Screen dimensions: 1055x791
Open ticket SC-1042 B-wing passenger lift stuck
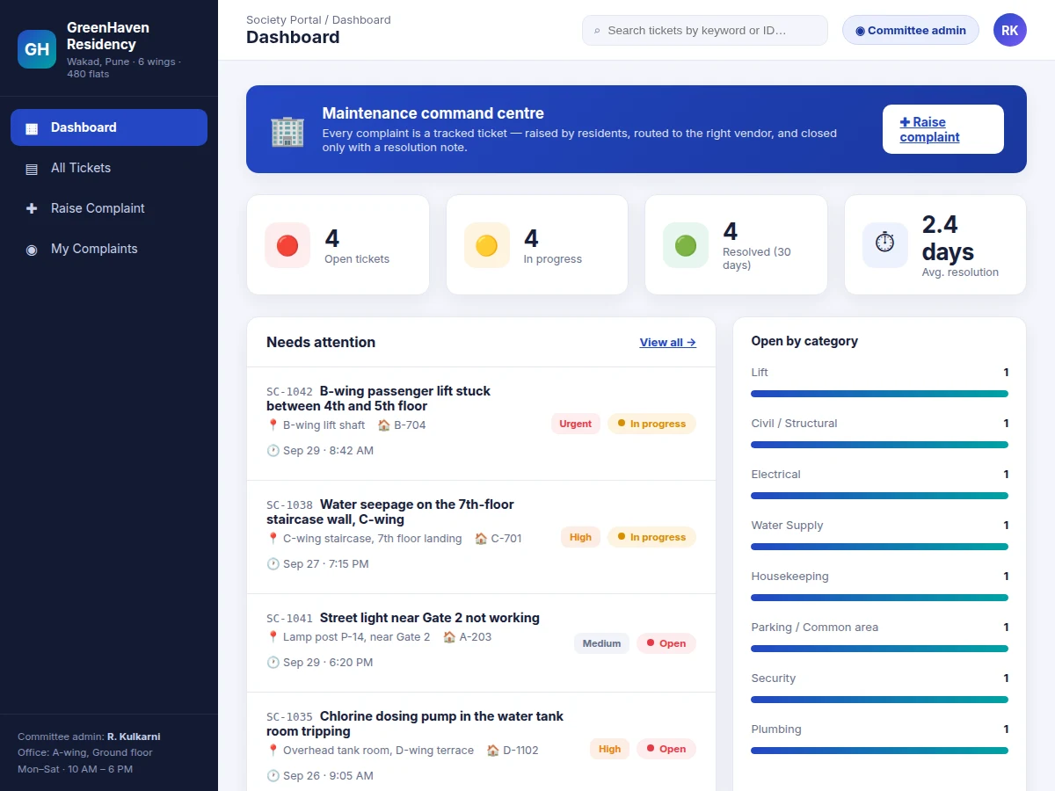pyautogui.click(x=481, y=424)
